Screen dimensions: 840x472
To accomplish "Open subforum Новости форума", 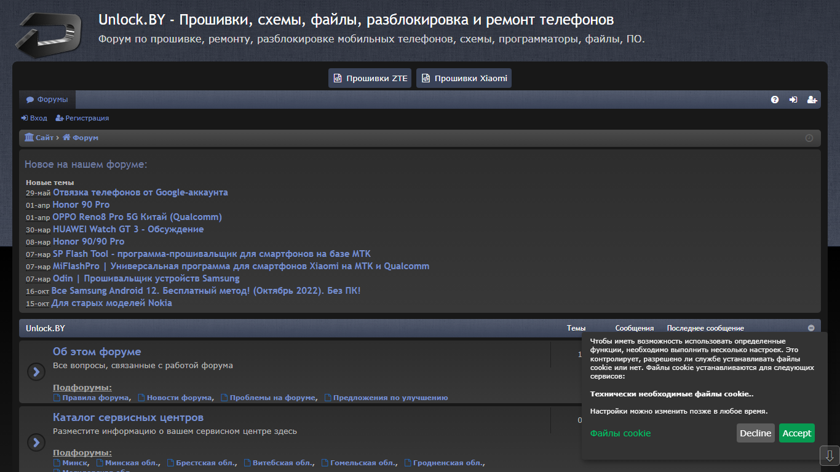I will [175, 398].
